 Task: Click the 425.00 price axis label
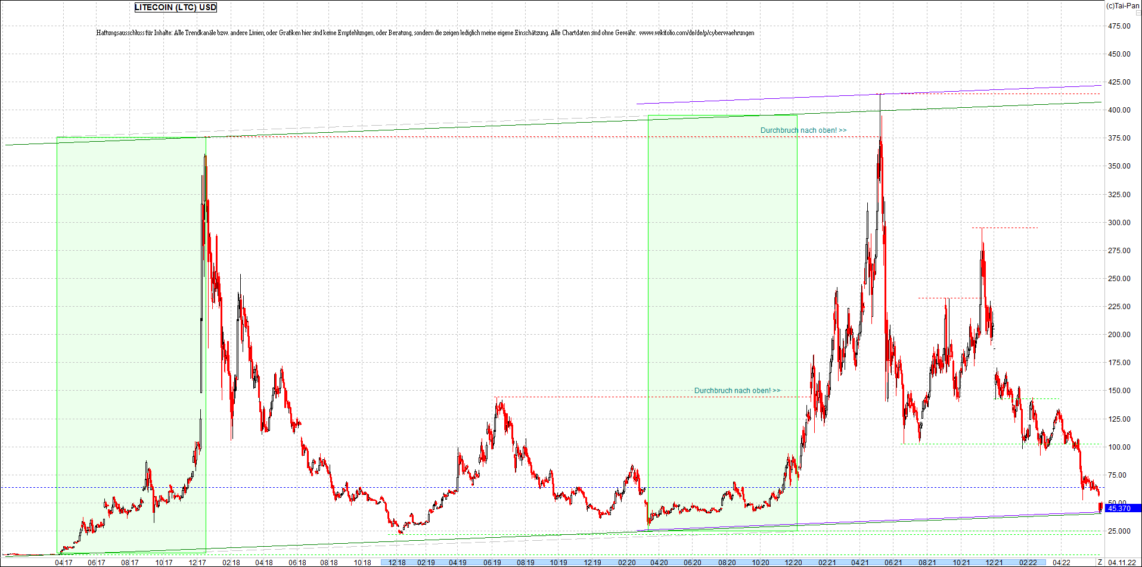(1119, 82)
